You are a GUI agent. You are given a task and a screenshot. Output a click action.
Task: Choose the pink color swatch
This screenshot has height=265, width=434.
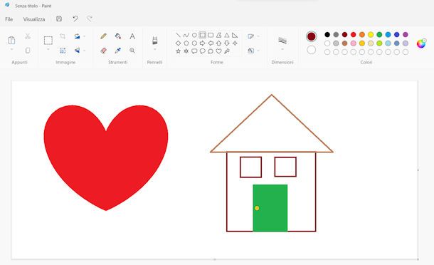[353, 43]
